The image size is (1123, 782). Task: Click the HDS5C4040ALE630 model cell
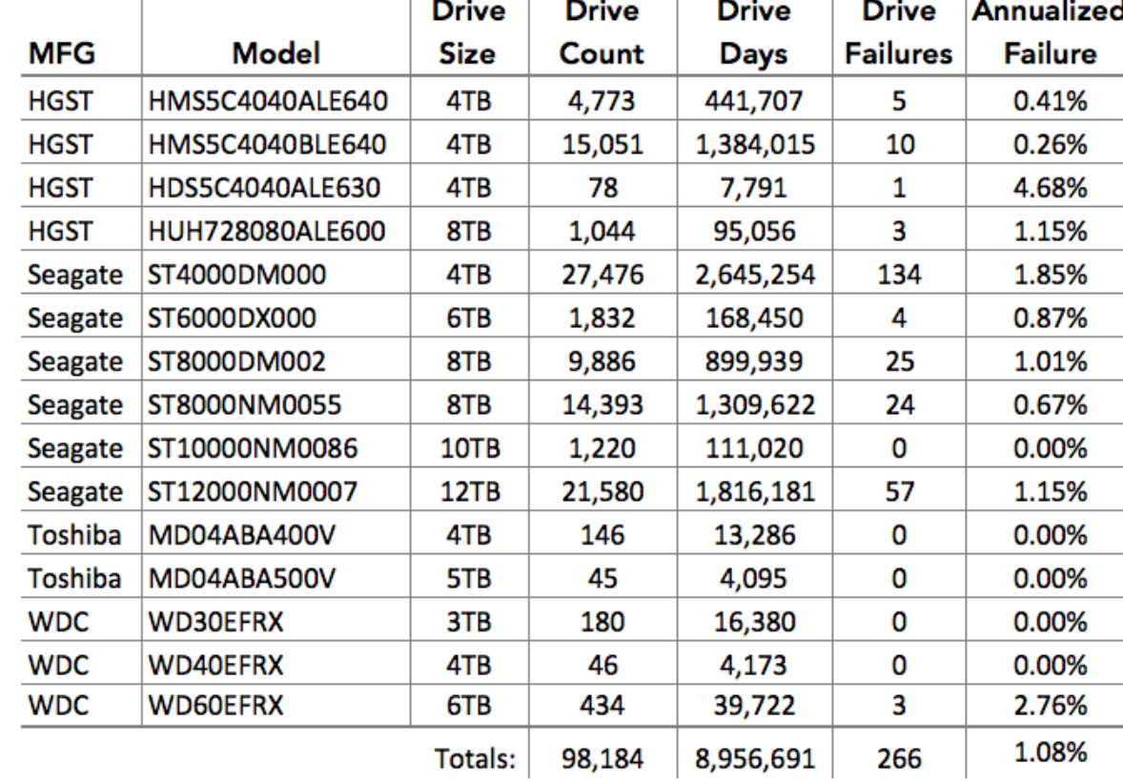[263, 188]
